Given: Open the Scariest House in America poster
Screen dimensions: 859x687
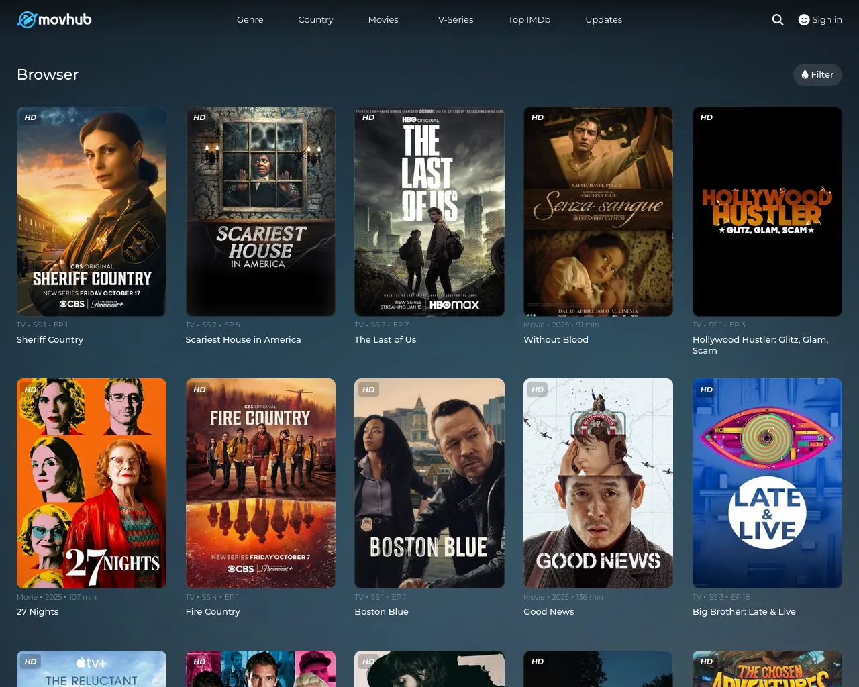Looking at the screenshot, I should tap(260, 211).
